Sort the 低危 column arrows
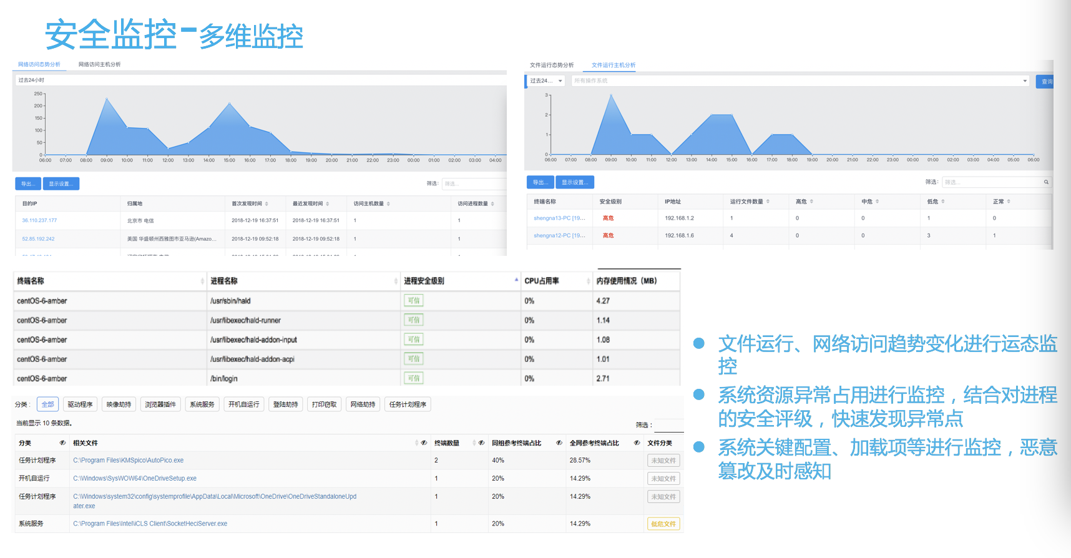Viewport: 1071px width, 558px height. click(x=942, y=202)
